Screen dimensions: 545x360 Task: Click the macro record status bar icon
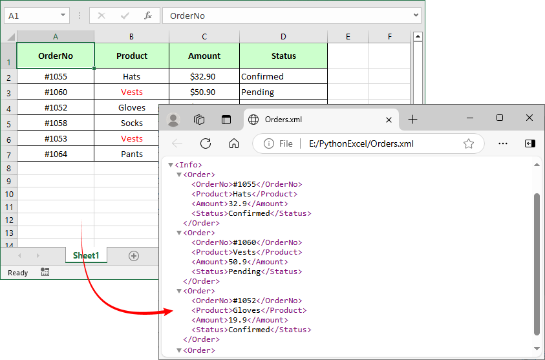tap(45, 273)
